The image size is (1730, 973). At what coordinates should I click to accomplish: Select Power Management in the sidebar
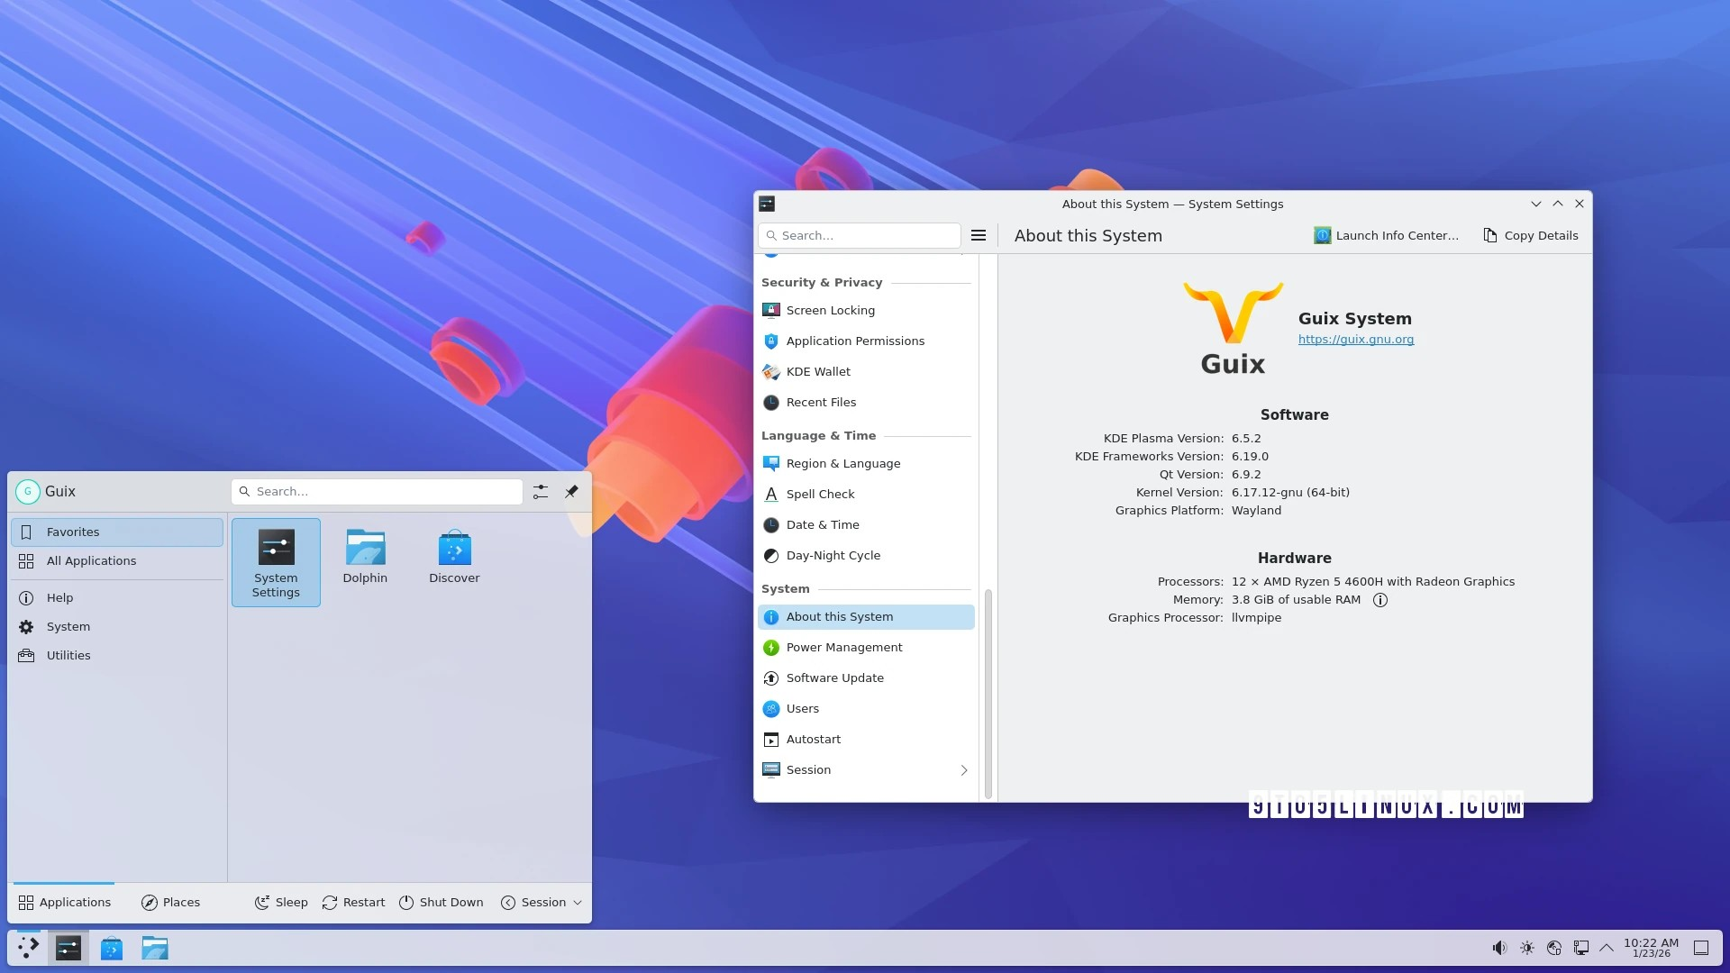tap(843, 647)
